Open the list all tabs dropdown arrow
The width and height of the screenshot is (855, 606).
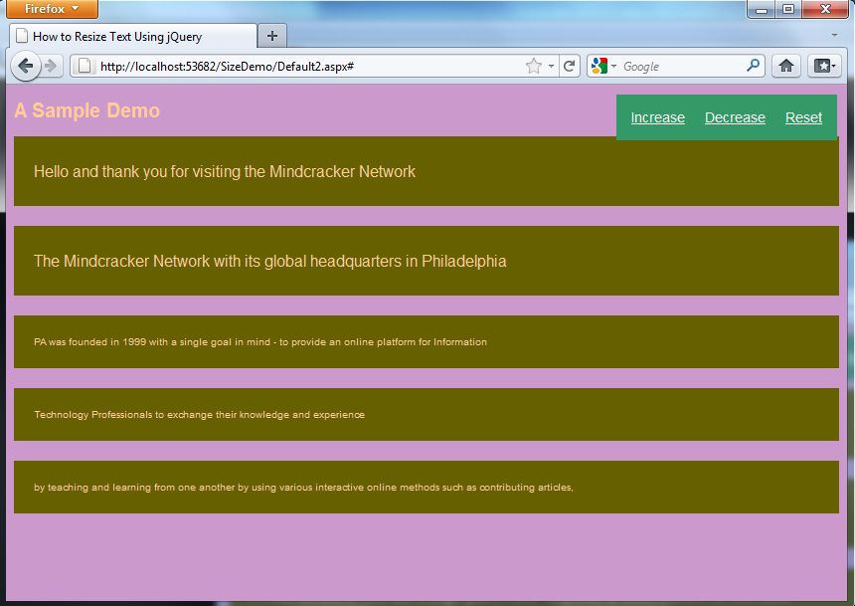[834, 36]
